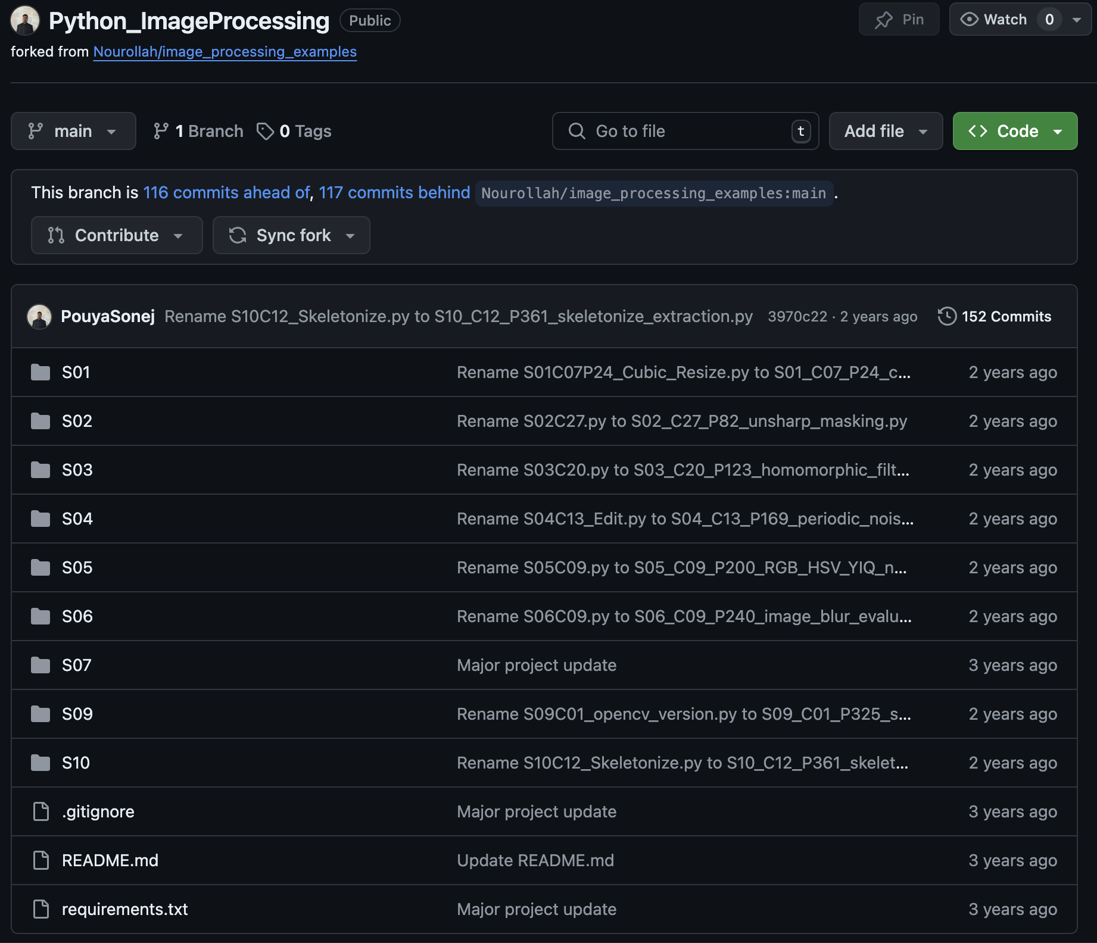
Task: Click the S06 folder icon
Action: coord(40,616)
